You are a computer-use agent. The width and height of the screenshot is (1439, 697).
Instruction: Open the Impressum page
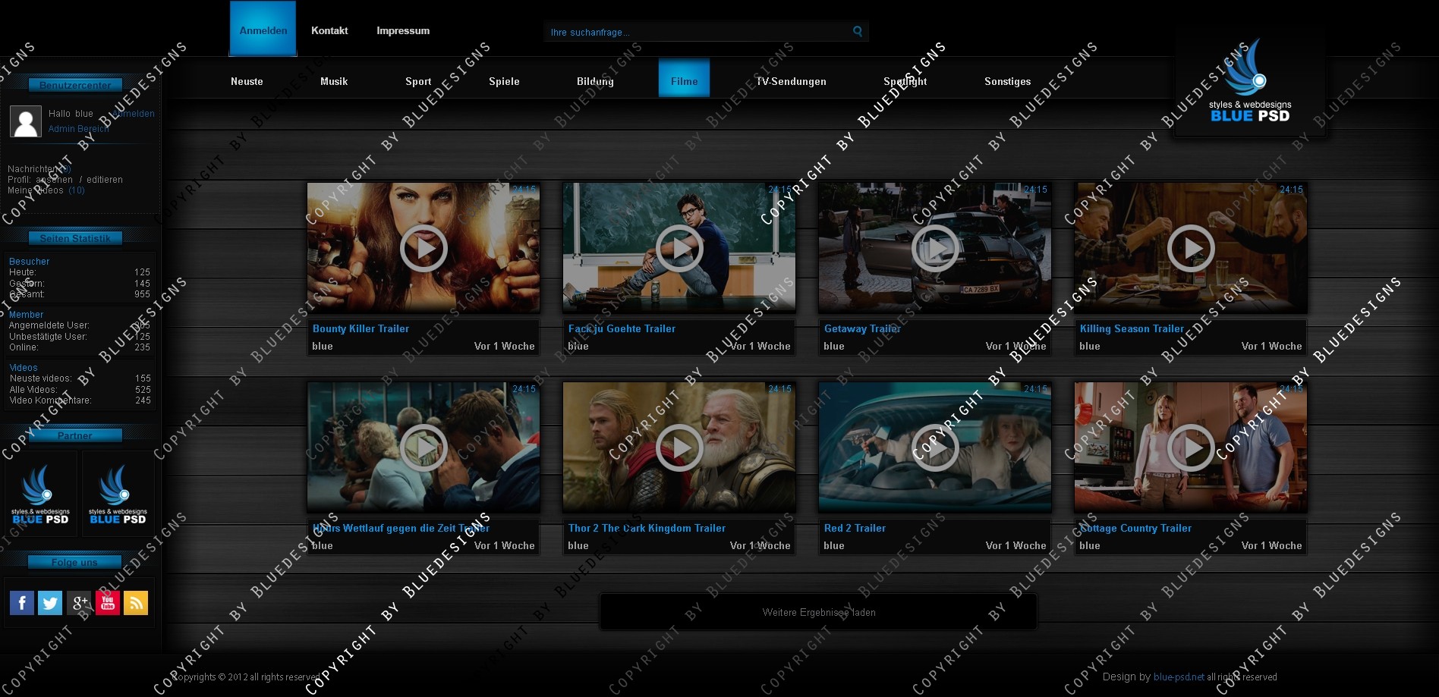coord(403,31)
